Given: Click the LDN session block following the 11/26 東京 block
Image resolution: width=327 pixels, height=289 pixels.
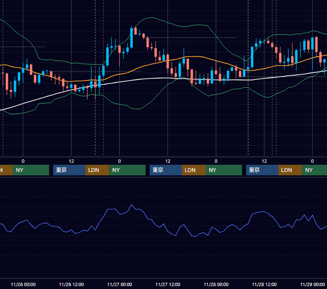Looking at the screenshot, I should coord(98,170).
